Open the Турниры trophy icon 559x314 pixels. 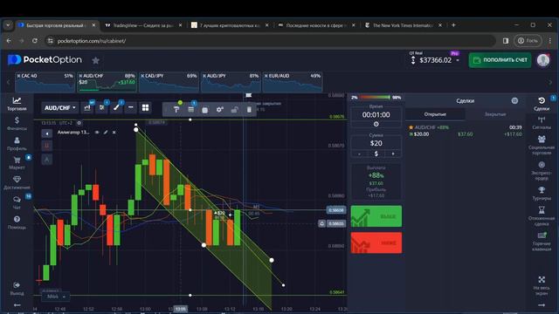542,194
